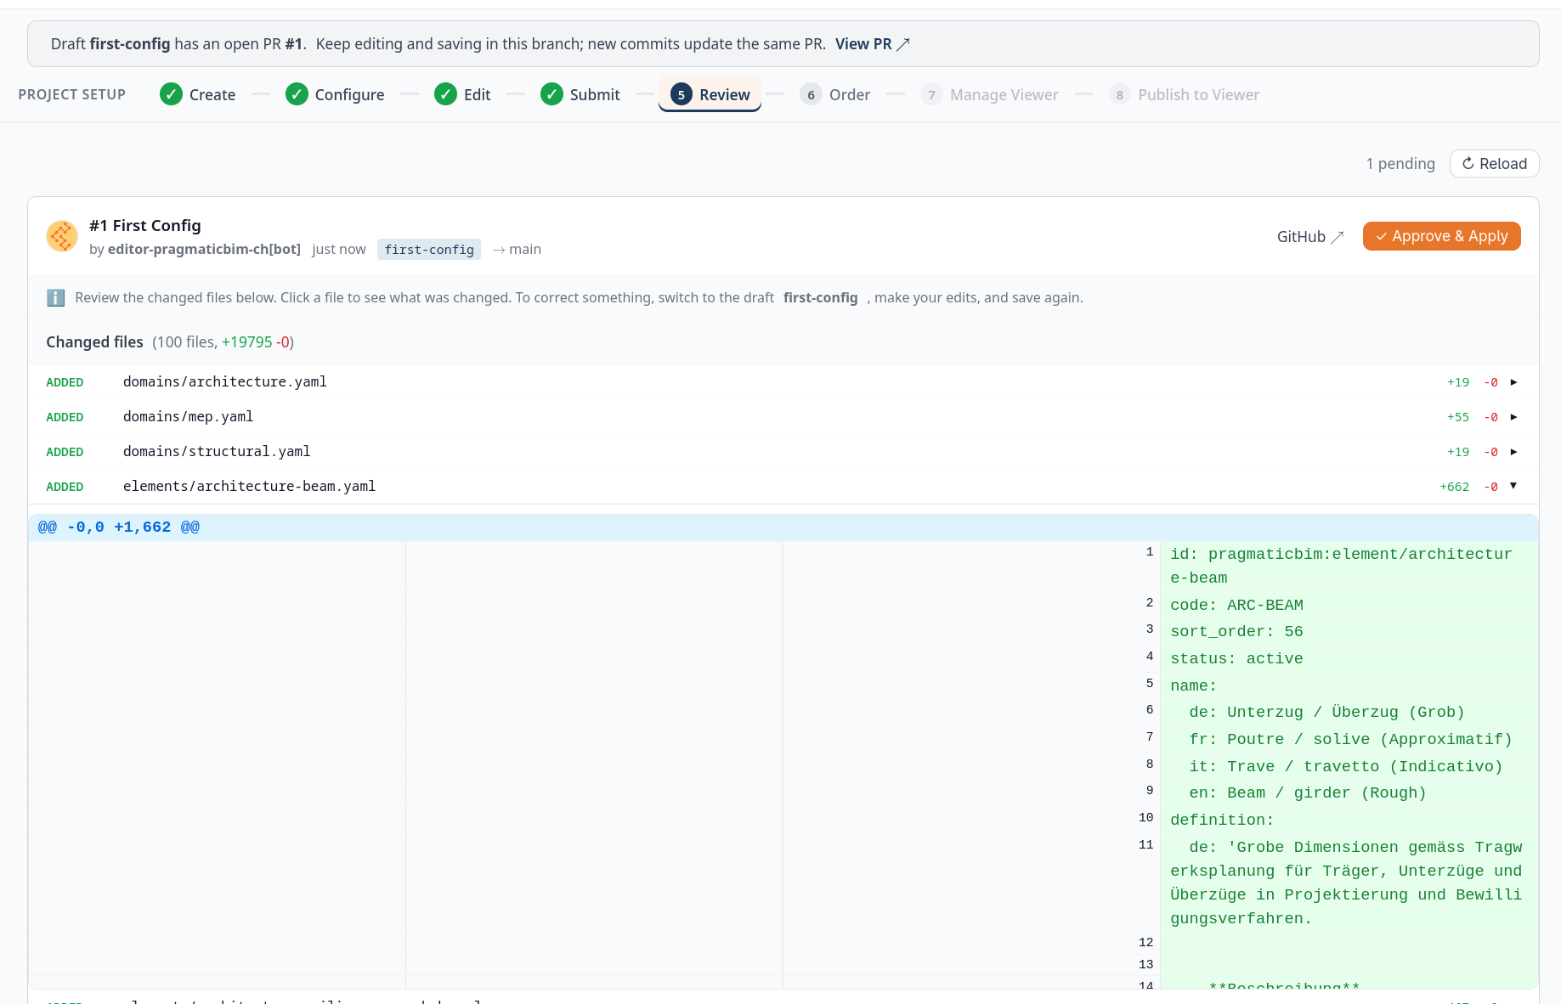Click the 'Changed files' heading
The image size is (1561, 1004).
click(x=94, y=342)
